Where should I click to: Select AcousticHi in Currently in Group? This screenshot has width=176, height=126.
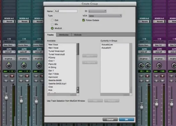[106, 48]
